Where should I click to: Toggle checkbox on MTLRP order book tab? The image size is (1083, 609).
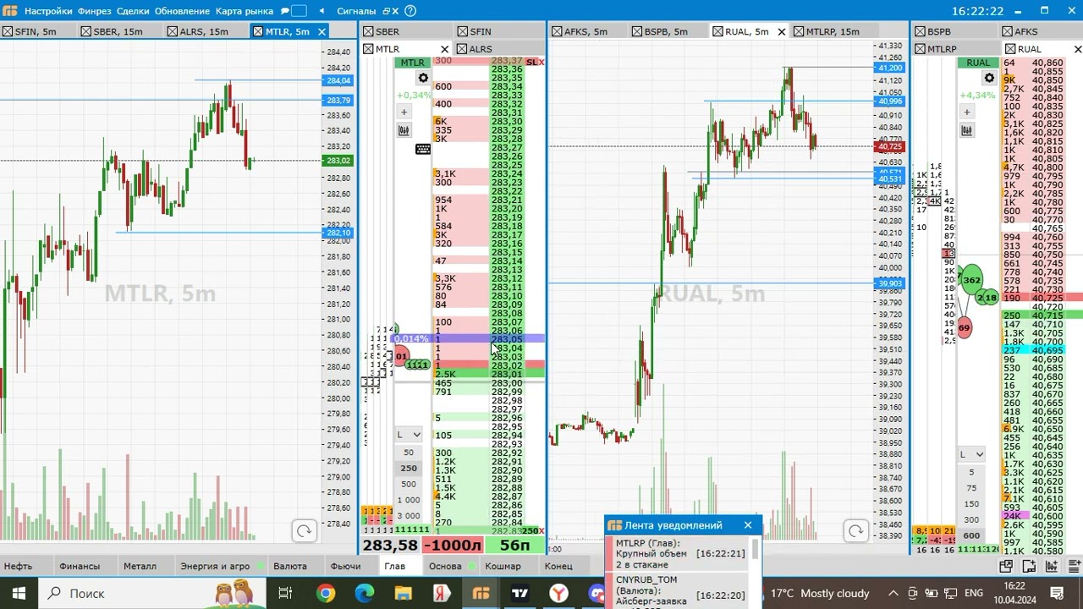(920, 49)
